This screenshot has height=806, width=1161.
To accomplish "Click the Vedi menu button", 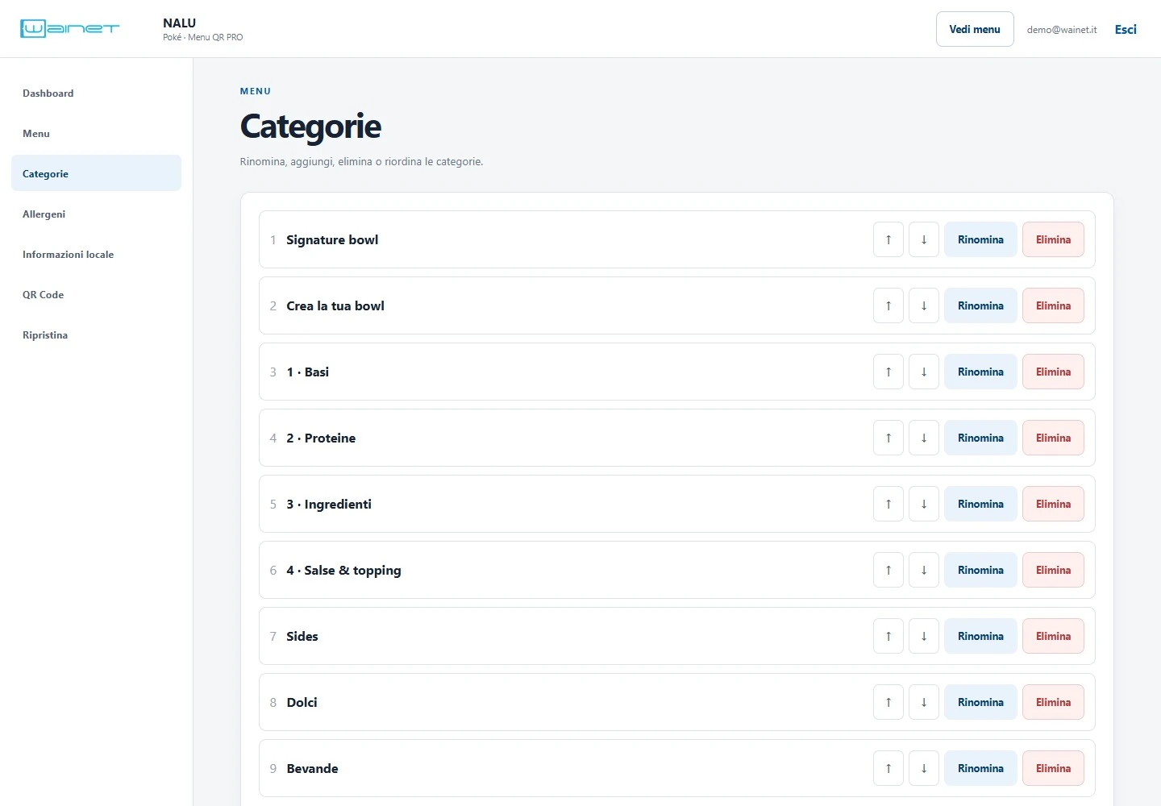I will (975, 29).
